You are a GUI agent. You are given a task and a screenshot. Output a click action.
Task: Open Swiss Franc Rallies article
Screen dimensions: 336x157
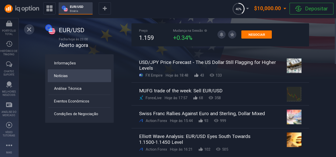pos(202,114)
